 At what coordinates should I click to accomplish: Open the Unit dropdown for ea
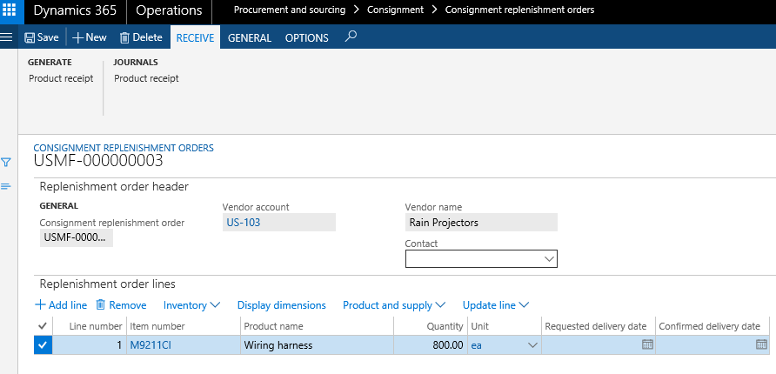tap(532, 345)
